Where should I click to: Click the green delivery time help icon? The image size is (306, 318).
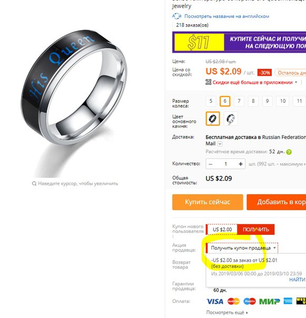[289, 152]
